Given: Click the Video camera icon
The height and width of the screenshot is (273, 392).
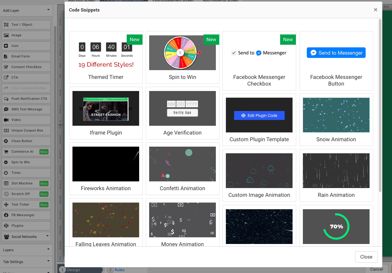Looking at the screenshot, I should click(6, 120).
